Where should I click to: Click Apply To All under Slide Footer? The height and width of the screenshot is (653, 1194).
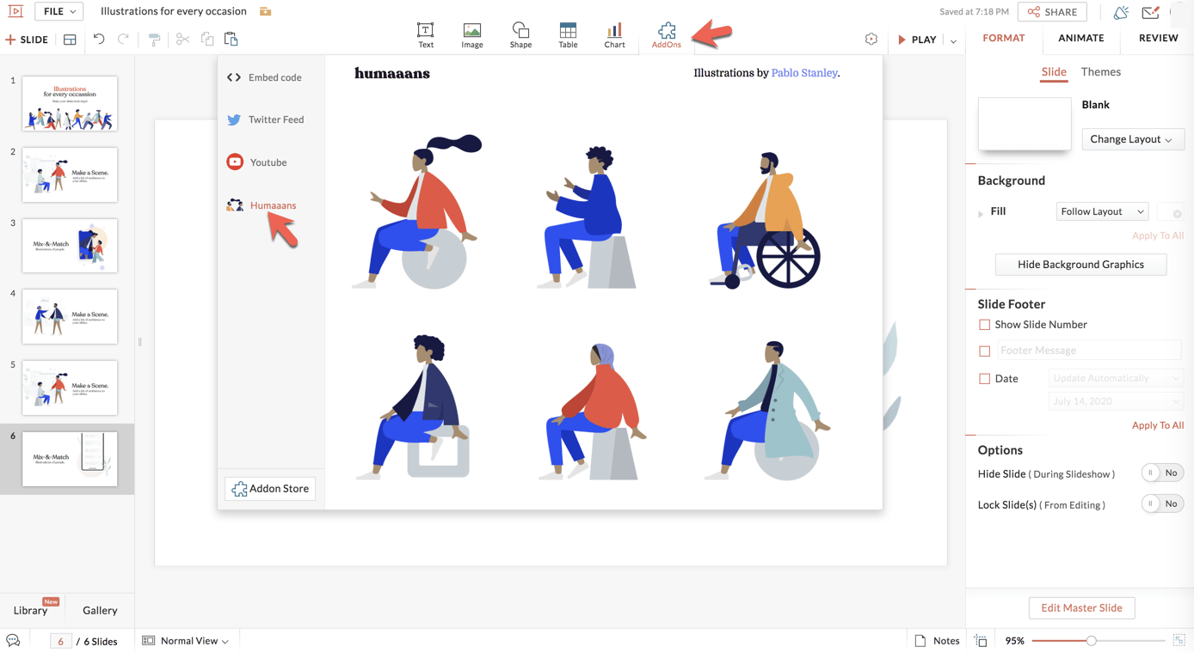pos(1158,425)
